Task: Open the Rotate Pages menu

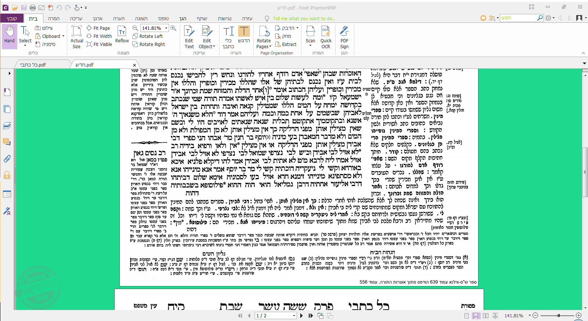Action: click(264, 37)
